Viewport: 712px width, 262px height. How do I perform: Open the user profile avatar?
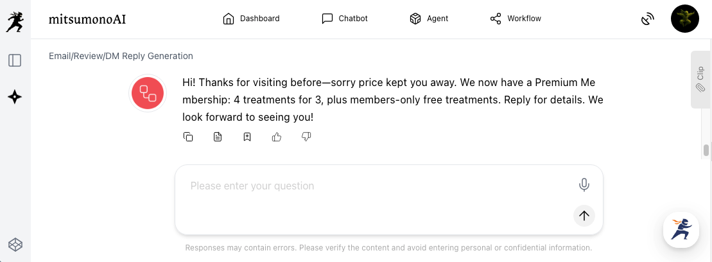684,19
